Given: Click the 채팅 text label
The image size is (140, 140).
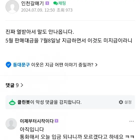Looking at the screenshot, I should pyautogui.click(x=62, y=3).
